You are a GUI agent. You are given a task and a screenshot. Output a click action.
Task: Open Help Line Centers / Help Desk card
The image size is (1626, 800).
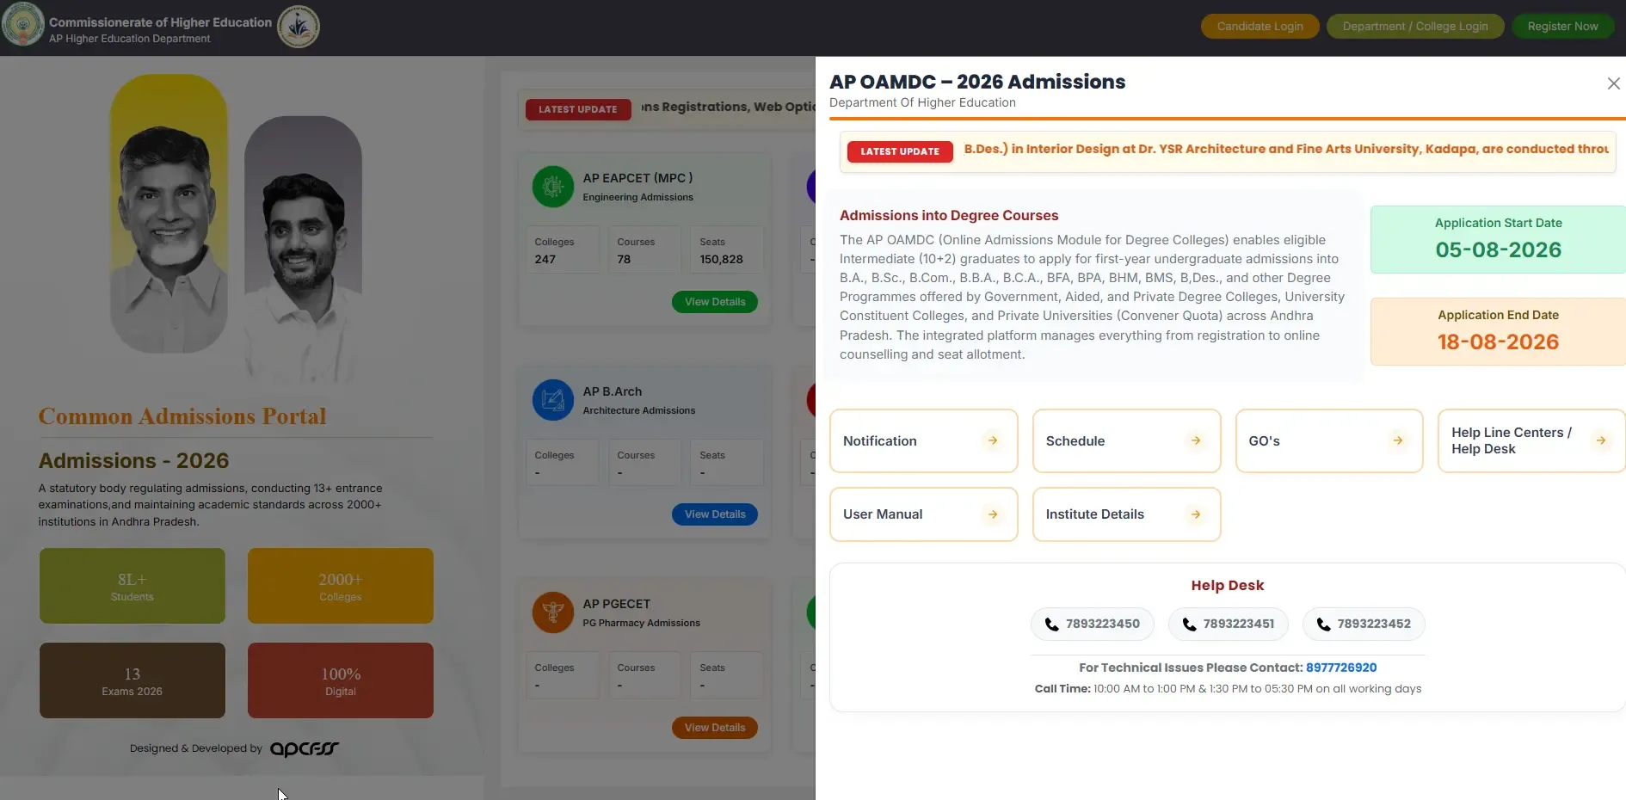(x=1531, y=440)
